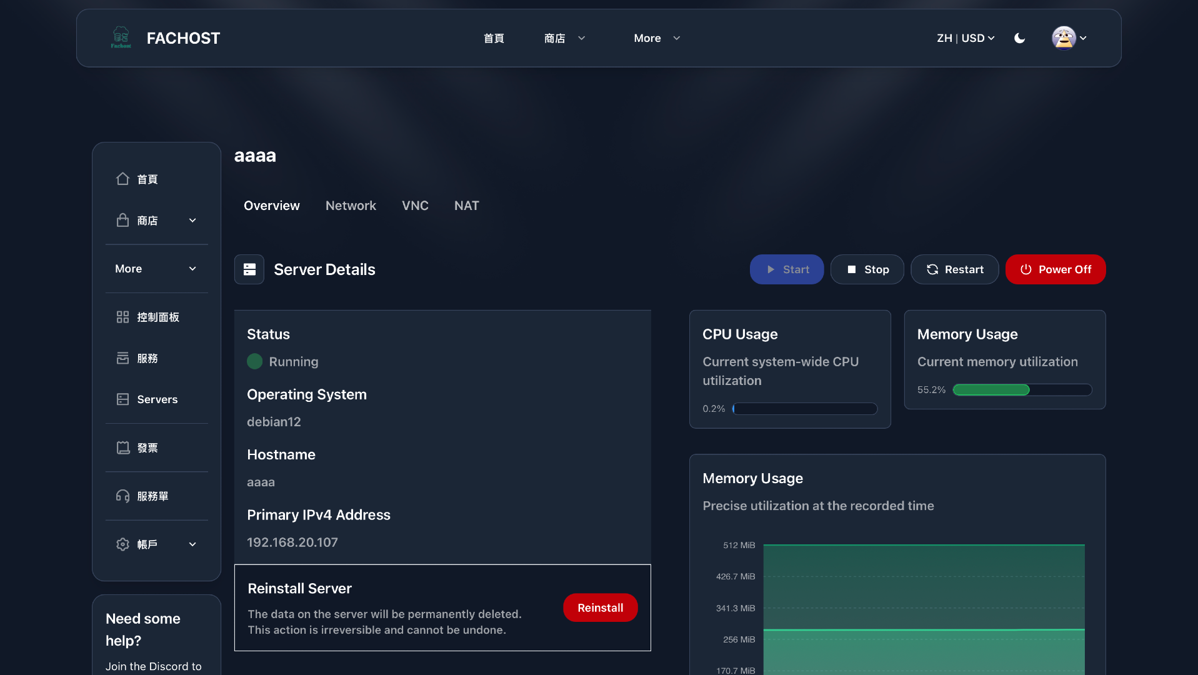1198x675 pixels.
Task: Click the Restart server button
Action: point(954,269)
